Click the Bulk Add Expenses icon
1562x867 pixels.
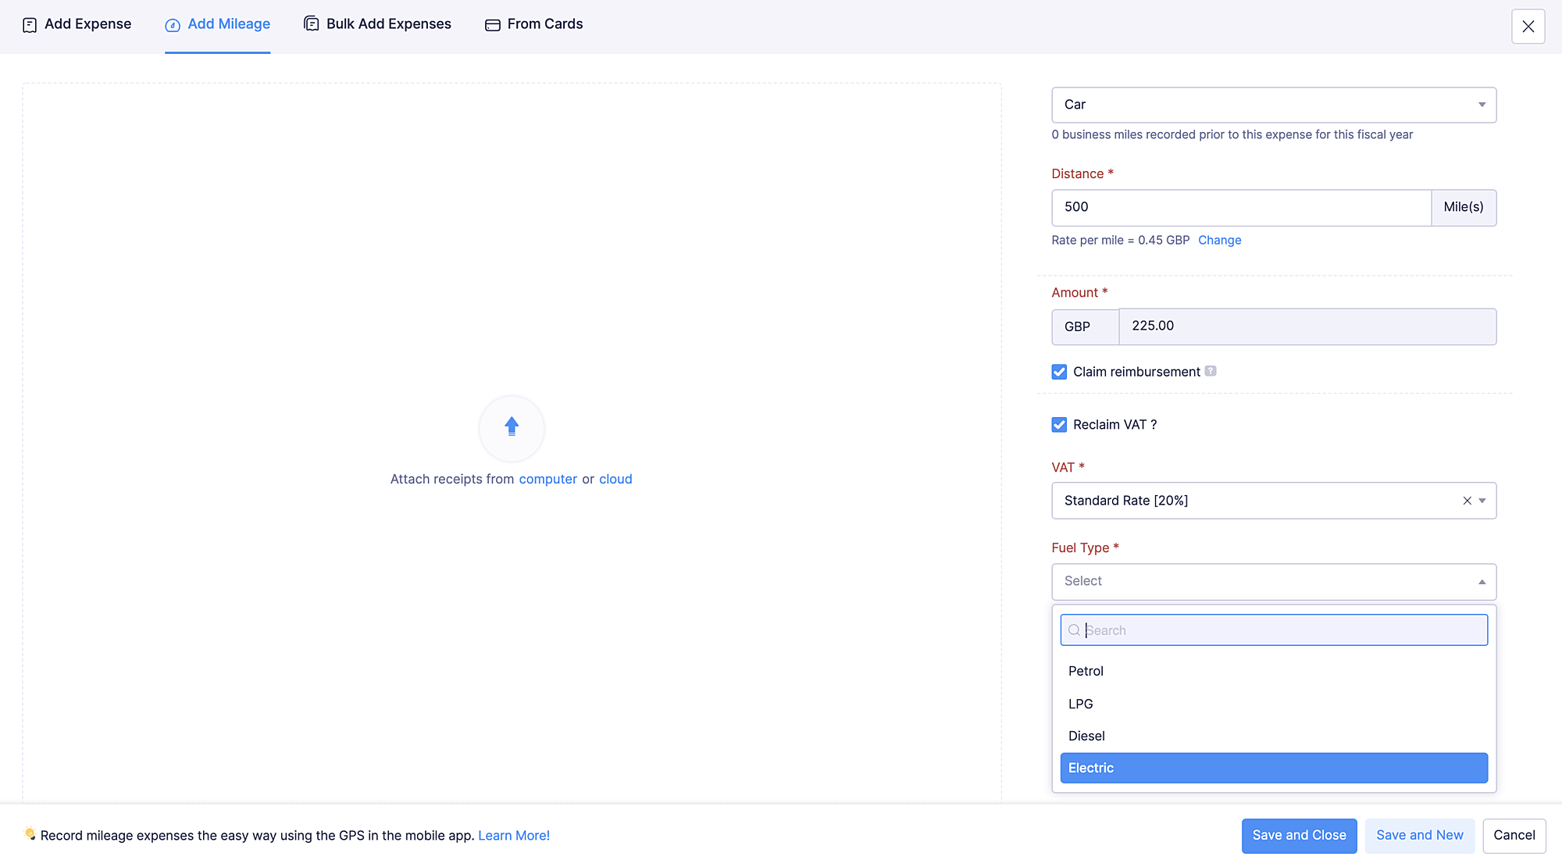[x=311, y=24]
